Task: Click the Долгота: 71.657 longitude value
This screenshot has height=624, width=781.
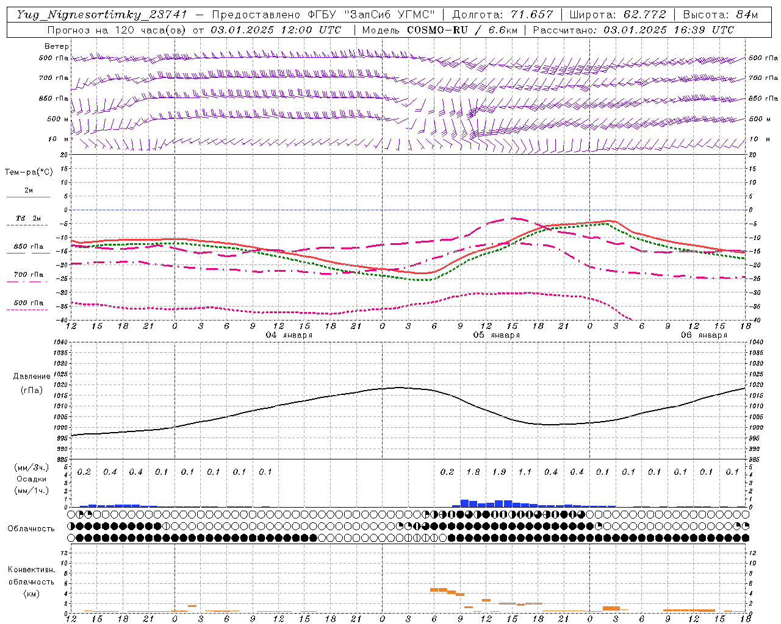Action: point(503,15)
